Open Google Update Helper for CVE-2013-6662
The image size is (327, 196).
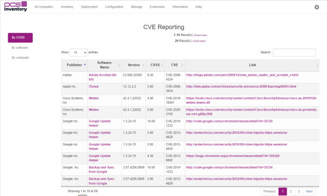point(100,158)
